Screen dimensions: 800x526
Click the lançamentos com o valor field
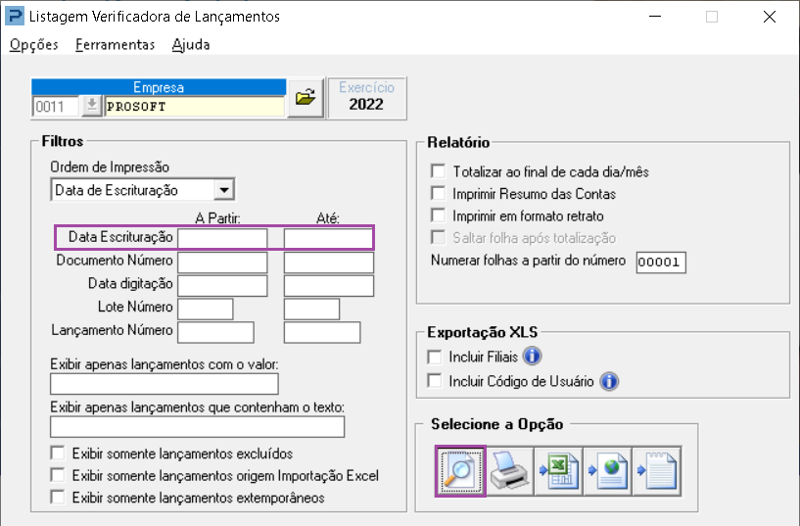tap(165, 384)
